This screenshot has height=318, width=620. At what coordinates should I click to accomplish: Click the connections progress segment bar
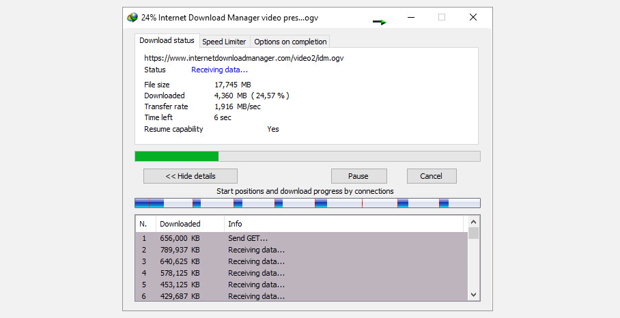coord(307,203)
